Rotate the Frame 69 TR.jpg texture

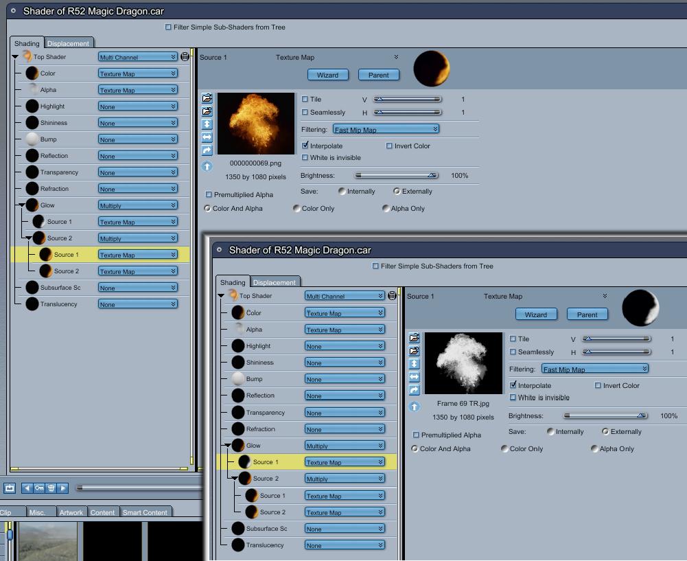coord(414,390)
